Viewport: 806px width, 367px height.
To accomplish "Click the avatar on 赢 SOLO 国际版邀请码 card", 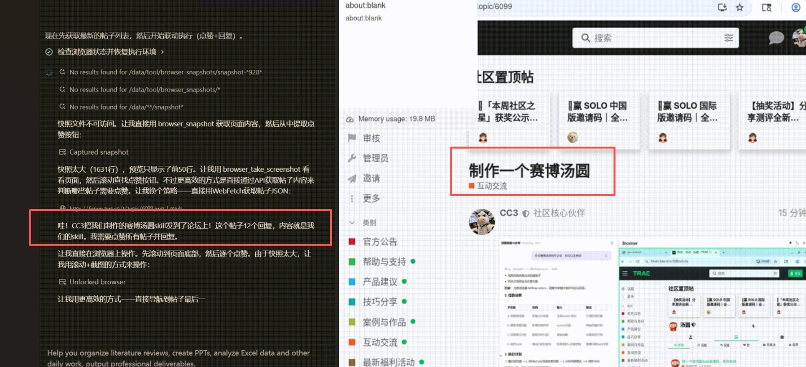I will click(663, 138).
